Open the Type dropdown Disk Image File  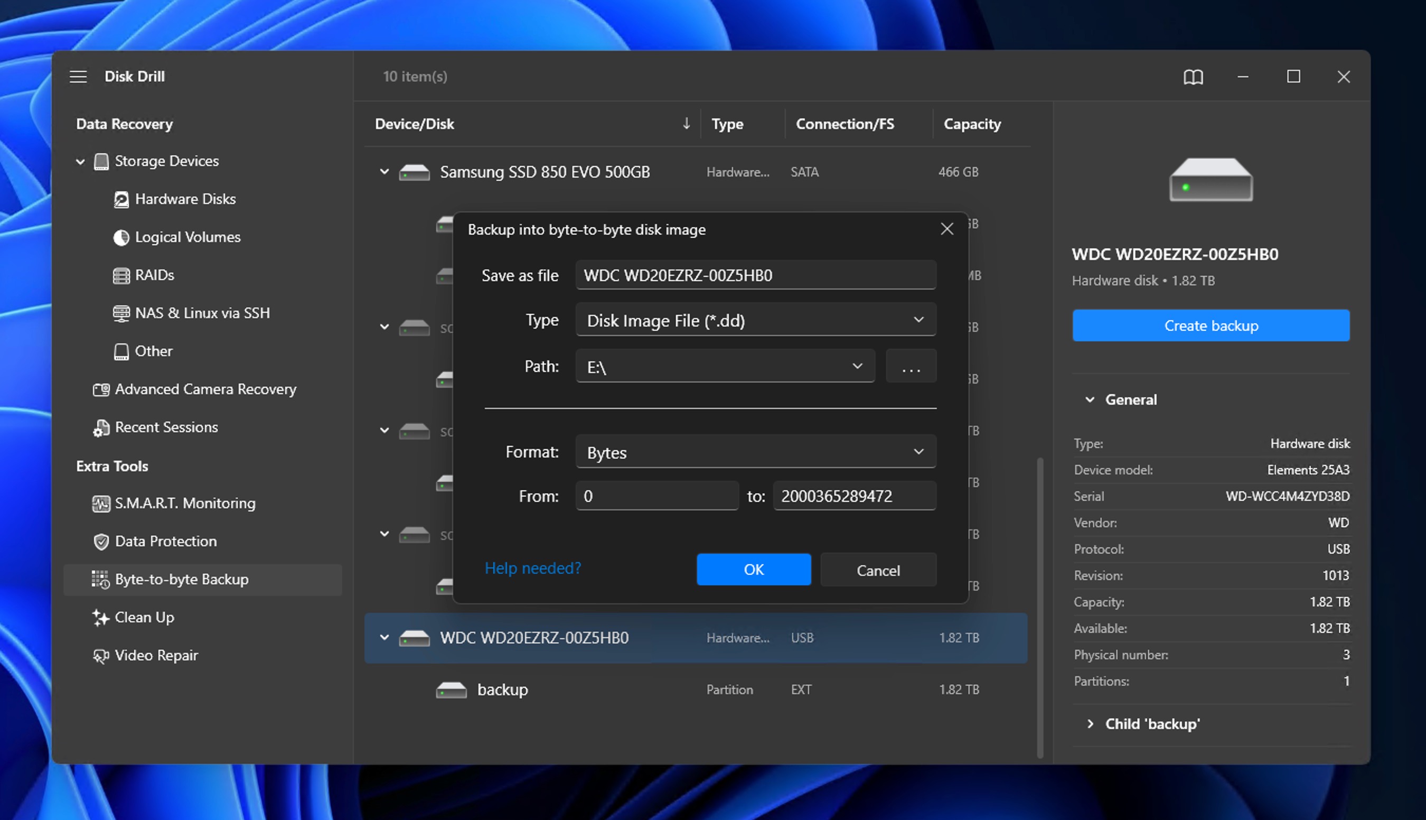coord(755,321)
